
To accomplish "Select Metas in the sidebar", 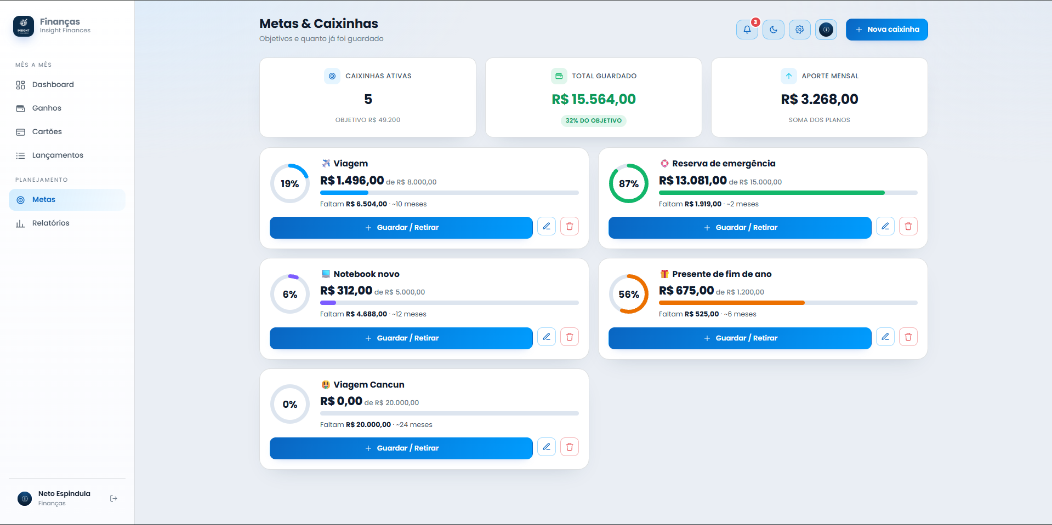I will pyautogui.click(x=67, y=200).
